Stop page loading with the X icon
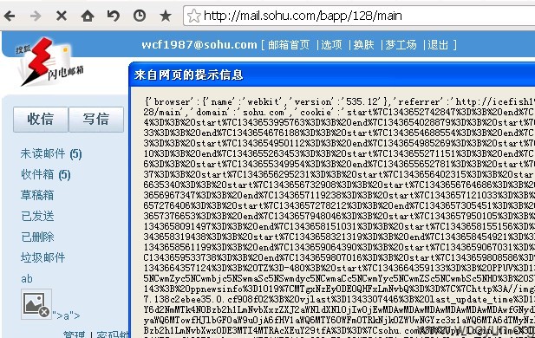Viewport: 535px width, 338px height. [x=62, y=16]
